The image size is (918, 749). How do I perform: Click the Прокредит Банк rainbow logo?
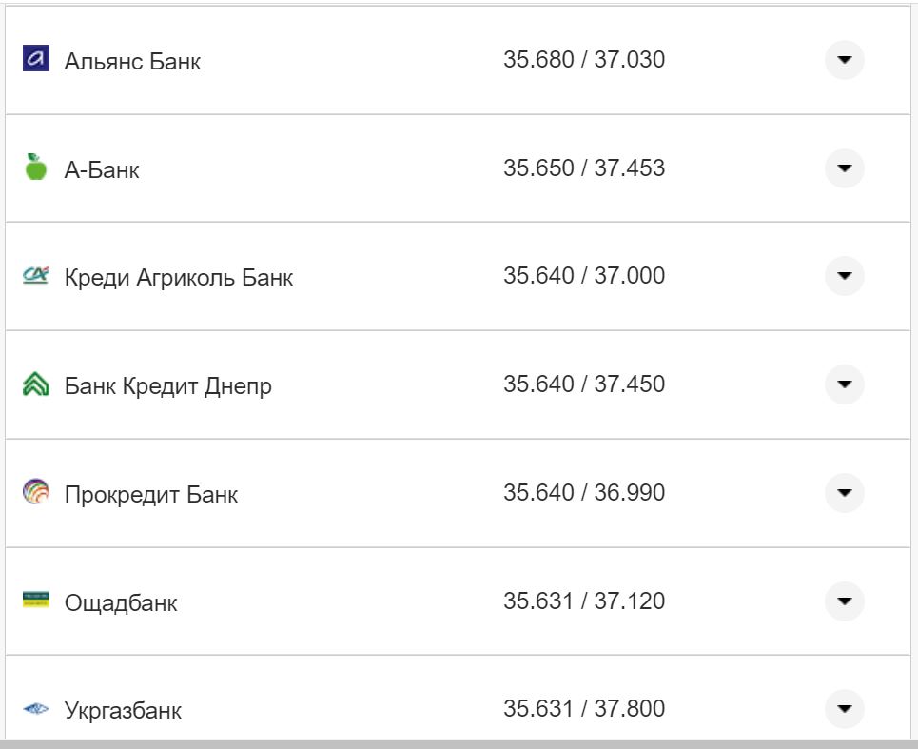(34, 492)
